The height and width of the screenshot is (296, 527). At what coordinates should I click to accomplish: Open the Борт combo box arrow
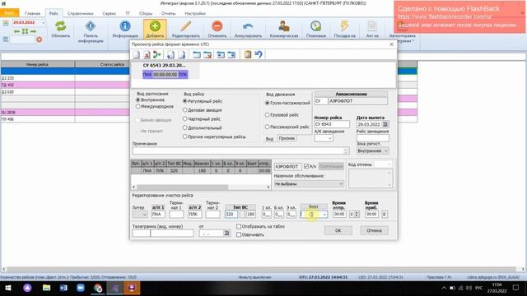(324, 215)
